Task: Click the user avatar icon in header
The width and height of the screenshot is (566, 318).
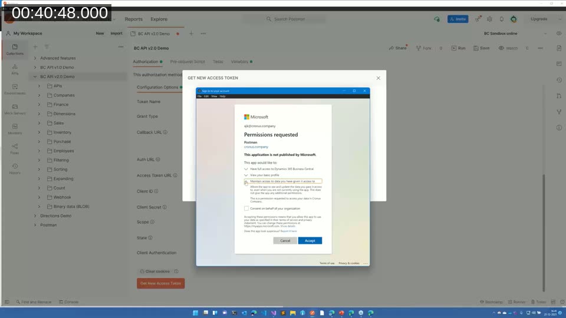Action: 514,19
